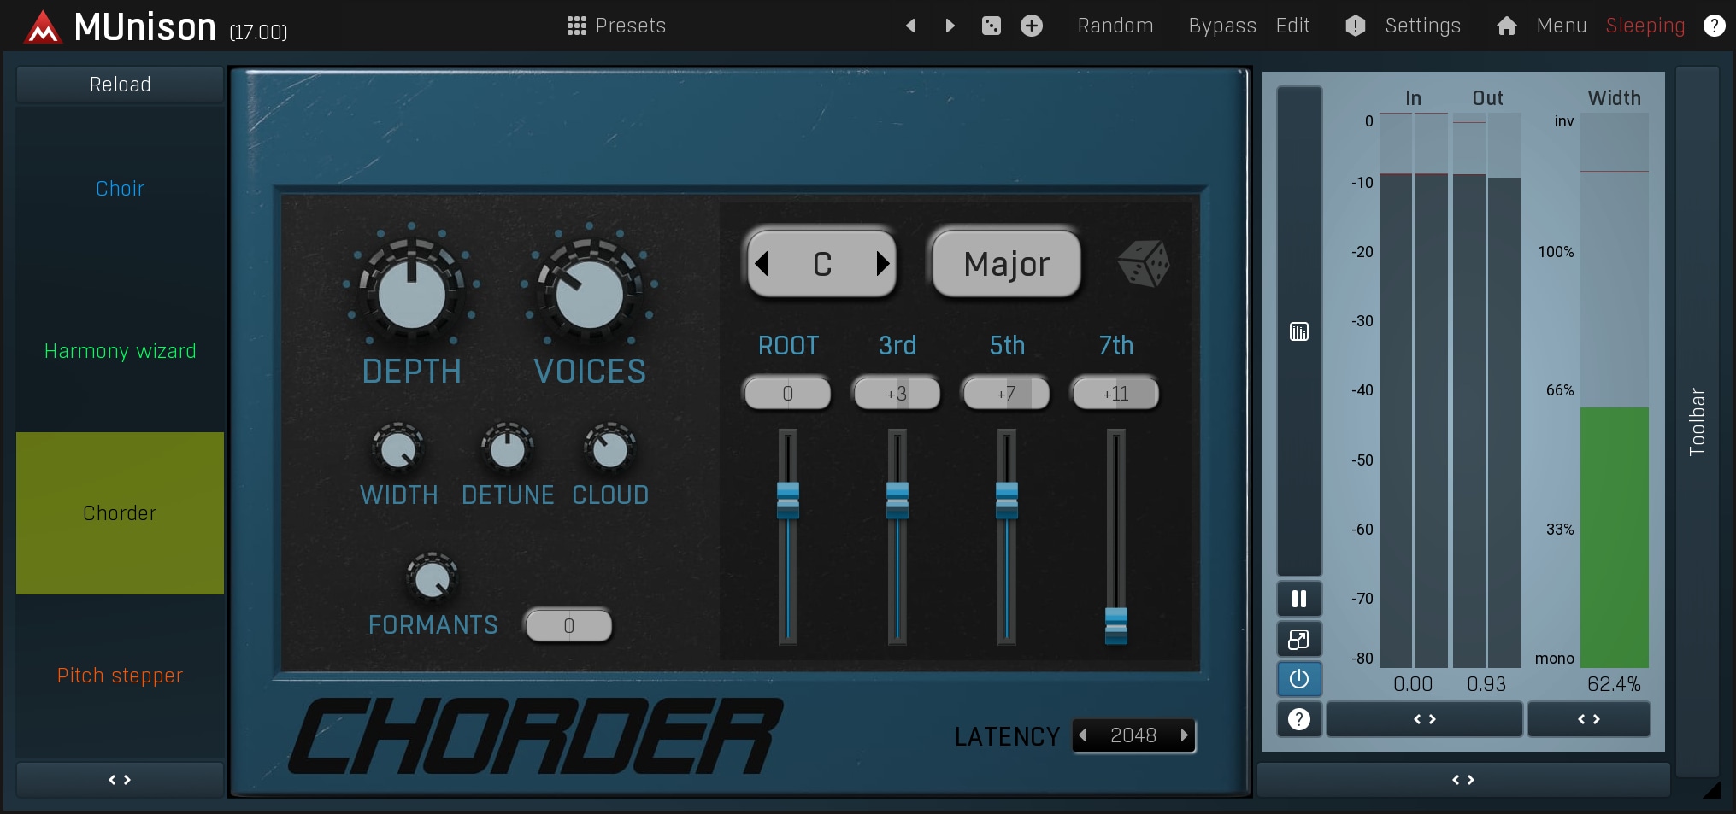Pause the meter display
The height and width of the screenshot is (814, 1736).
coord(1298,599)
